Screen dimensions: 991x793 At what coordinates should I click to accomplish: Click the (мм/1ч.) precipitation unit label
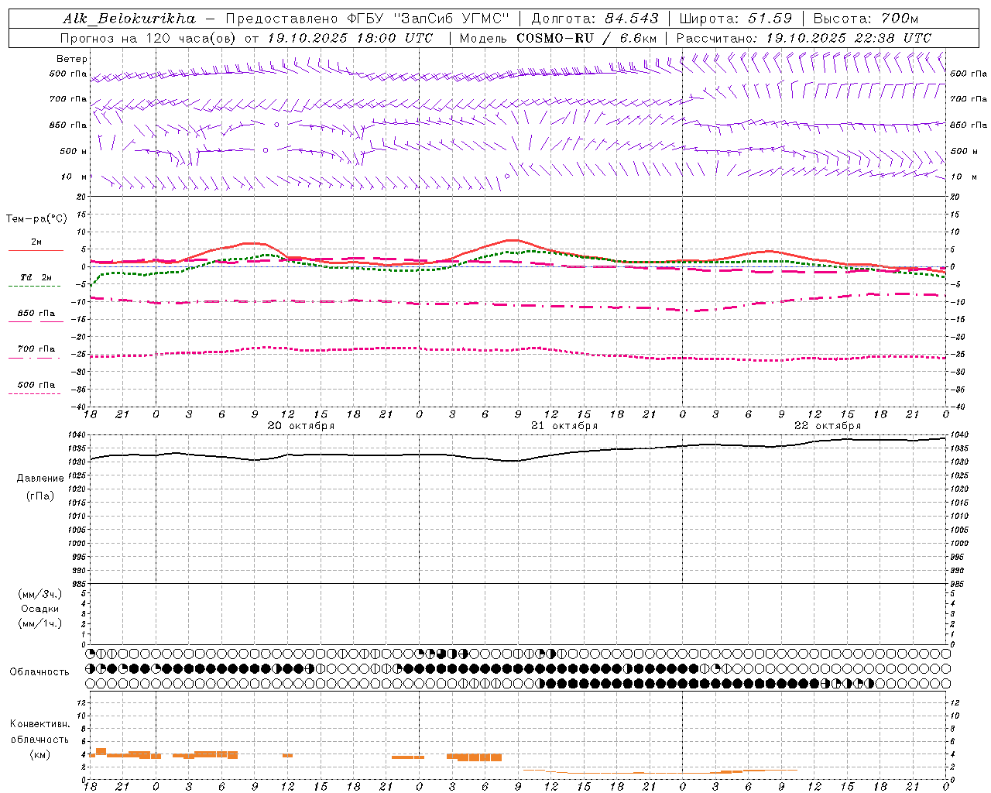point(39,623)
